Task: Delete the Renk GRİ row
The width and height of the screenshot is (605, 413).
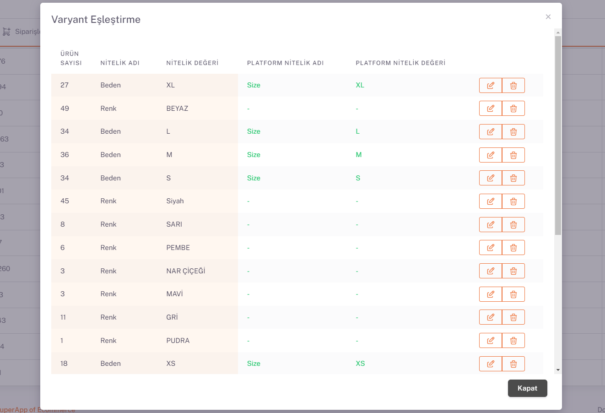Action: click(513, 317)
